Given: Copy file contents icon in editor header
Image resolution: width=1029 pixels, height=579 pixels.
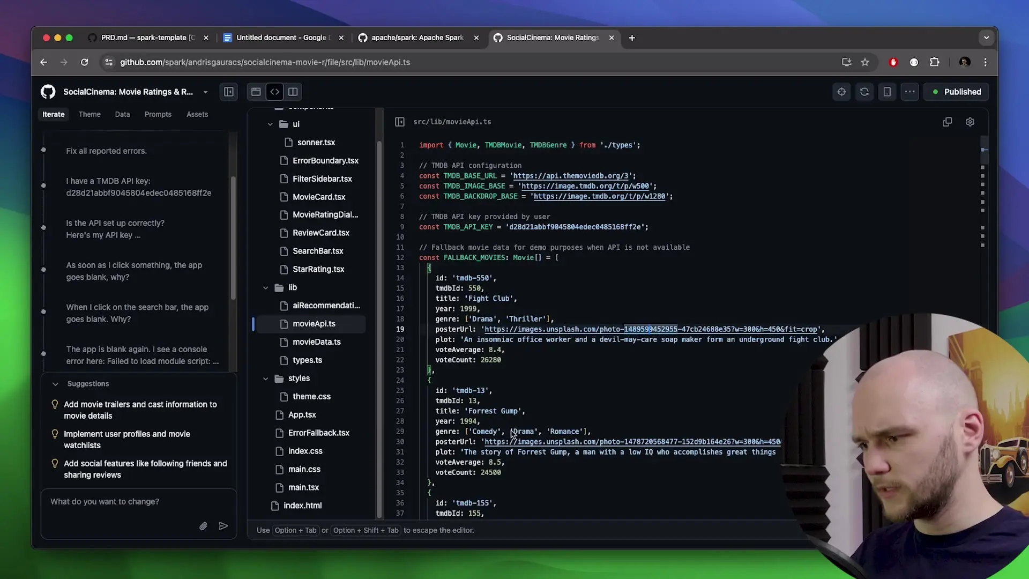Looking at the screenshot, I should (948, 122).
